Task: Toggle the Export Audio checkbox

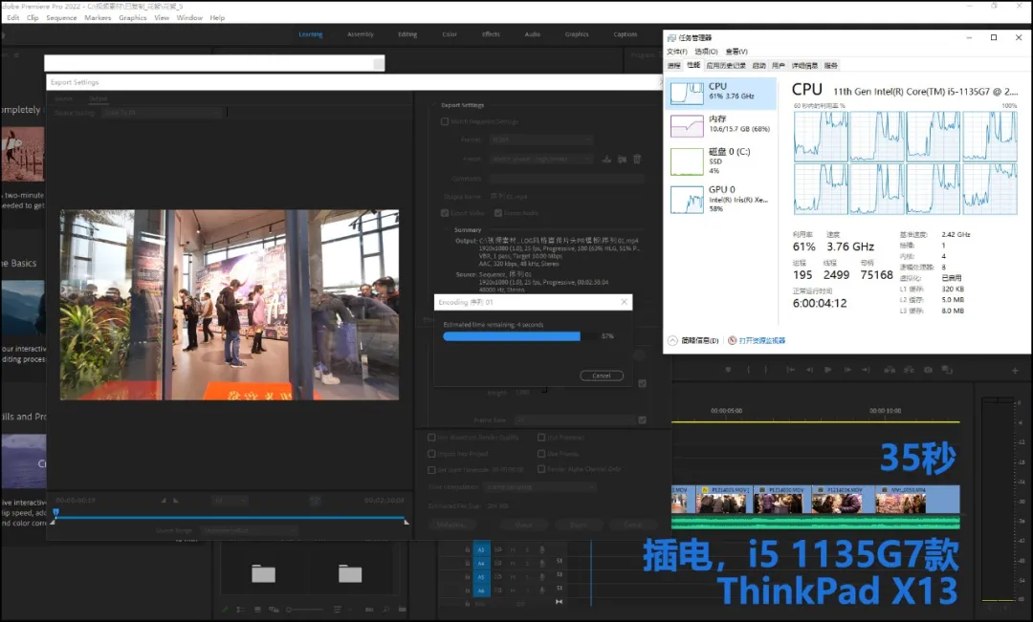Action: pos(498,213)
